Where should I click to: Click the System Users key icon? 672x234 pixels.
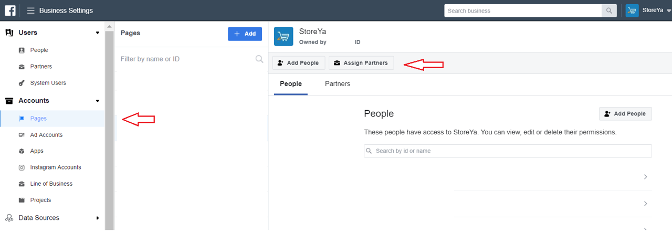[22, 83]
